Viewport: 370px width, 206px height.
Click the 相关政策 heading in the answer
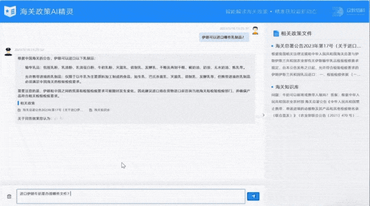click(27, 103)
